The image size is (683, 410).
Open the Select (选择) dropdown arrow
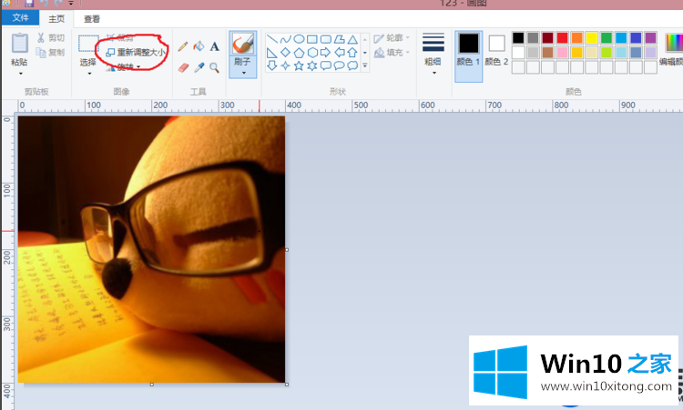pos(89,74)
